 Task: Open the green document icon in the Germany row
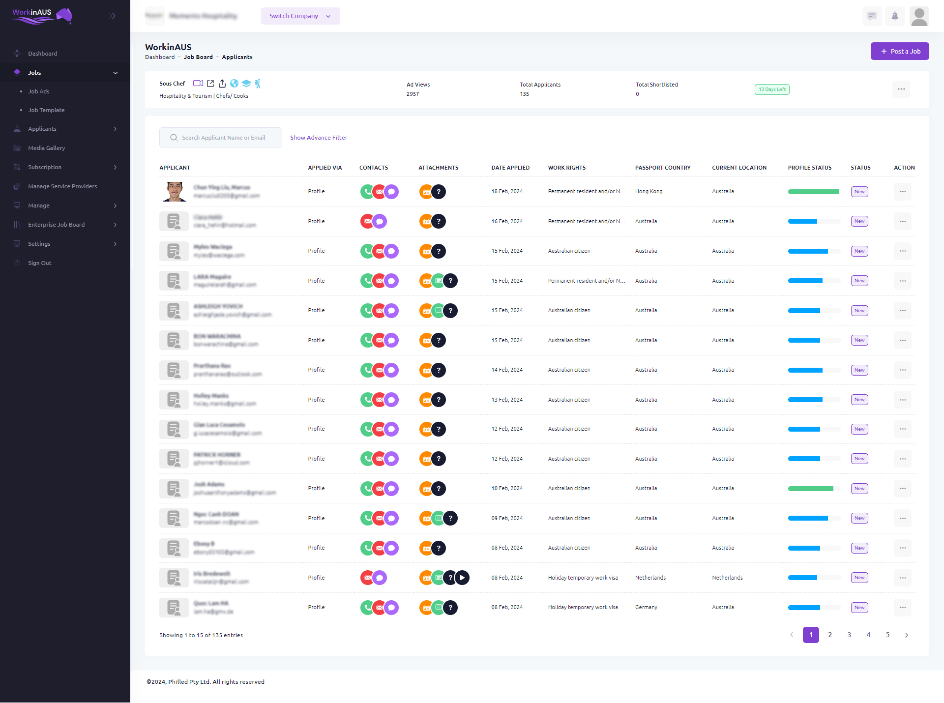(438, 608)
